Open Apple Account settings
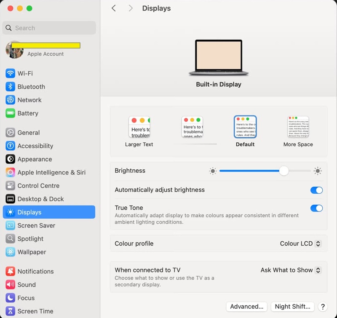The height and width of the screenshot is (318, 337). 49,50
